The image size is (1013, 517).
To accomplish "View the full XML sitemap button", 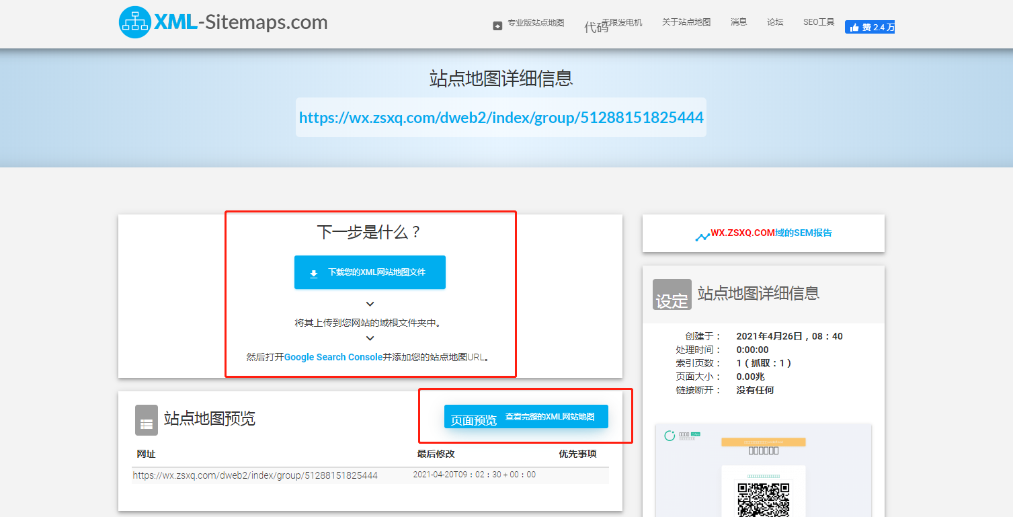I will pyautogui.click(x=526, y=417).
